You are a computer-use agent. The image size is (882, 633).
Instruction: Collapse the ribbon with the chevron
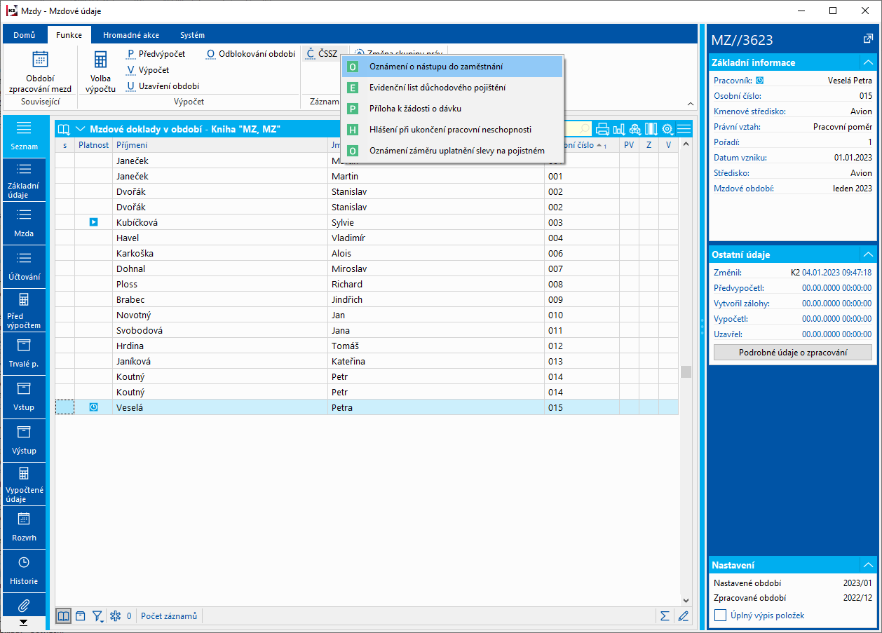click(x=690, y=104)
